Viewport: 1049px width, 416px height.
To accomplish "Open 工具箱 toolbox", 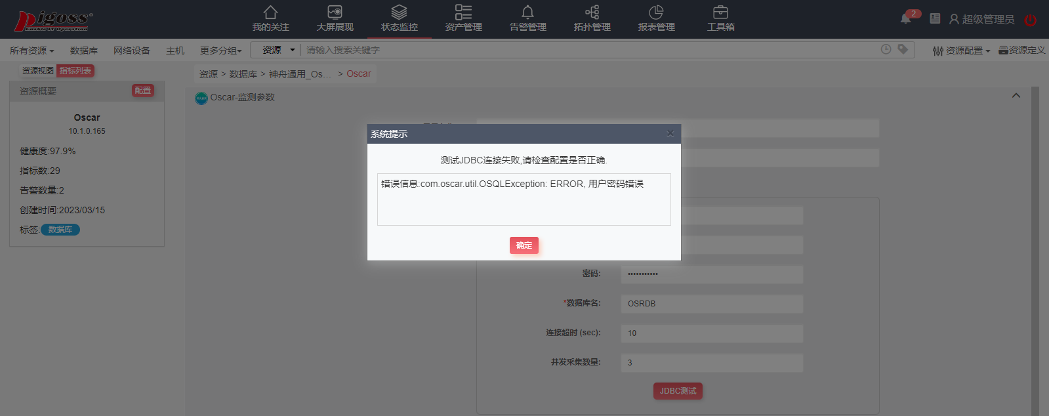I will tap(720, 18).
